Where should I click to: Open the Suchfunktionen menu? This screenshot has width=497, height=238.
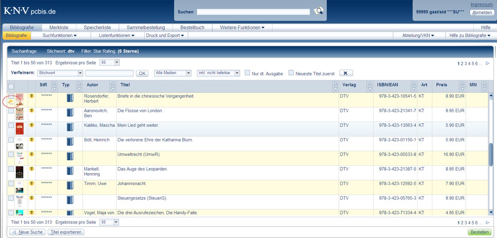click(x=60, y=36)
